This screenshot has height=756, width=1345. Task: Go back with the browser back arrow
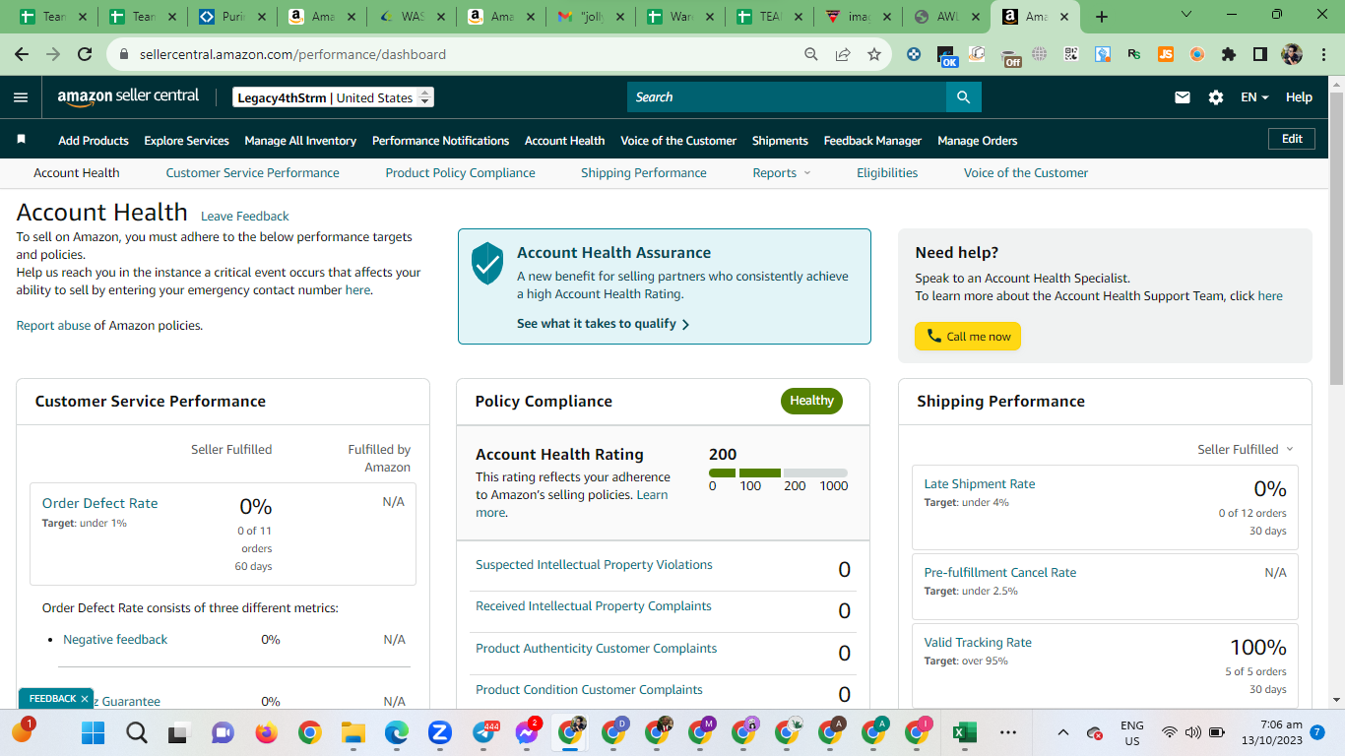[22, 55]
